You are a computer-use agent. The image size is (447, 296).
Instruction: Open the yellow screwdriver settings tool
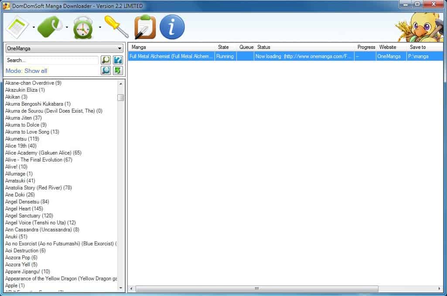[x=116, y=27]
